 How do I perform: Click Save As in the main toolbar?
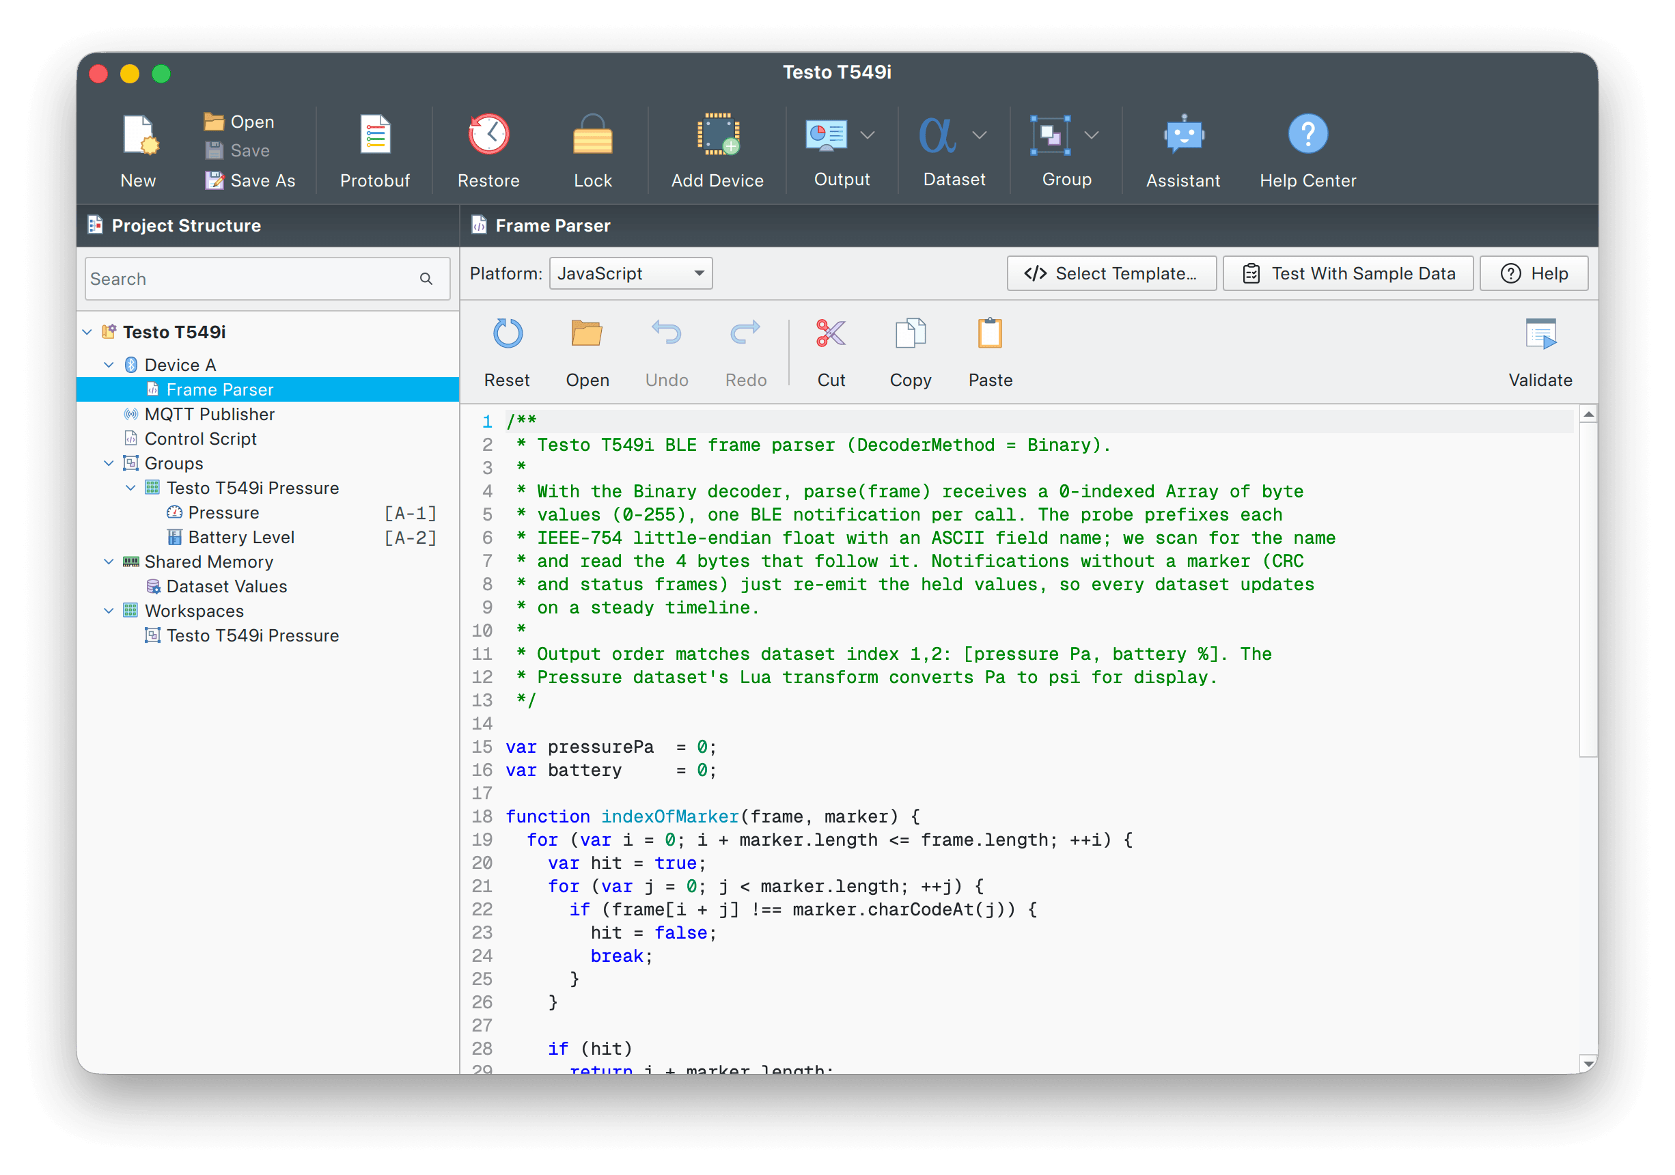(250, 180)
